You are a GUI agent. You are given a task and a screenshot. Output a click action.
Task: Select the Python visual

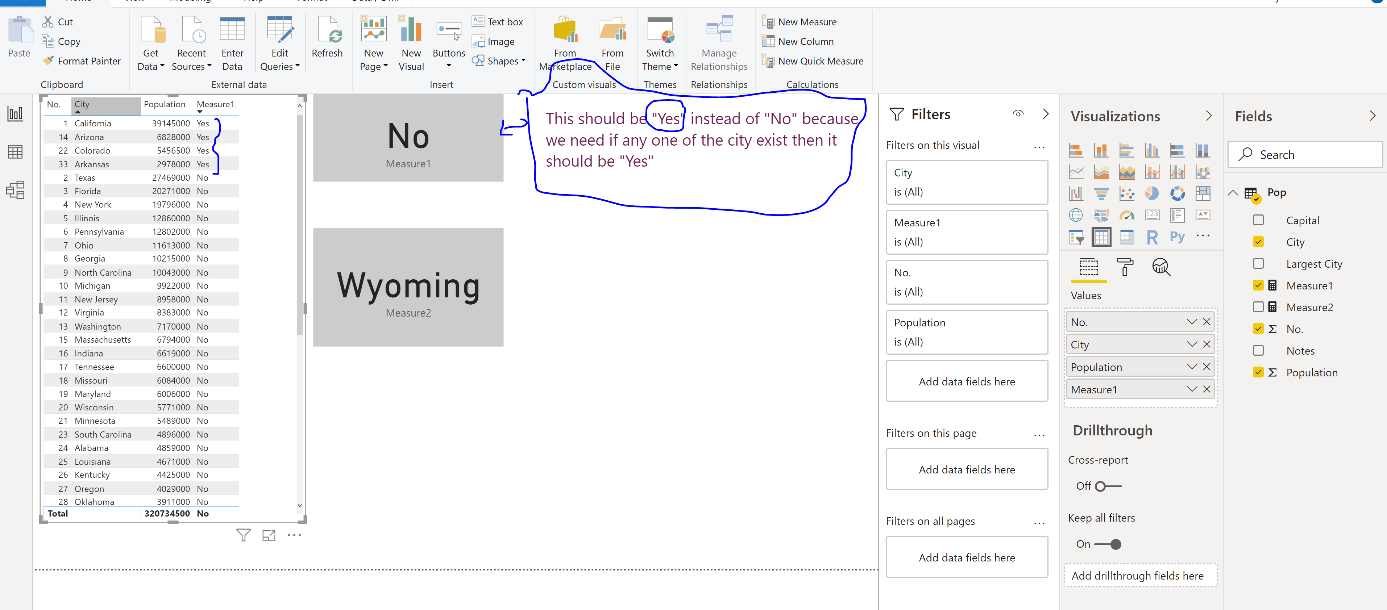[x=1177, y=237]
